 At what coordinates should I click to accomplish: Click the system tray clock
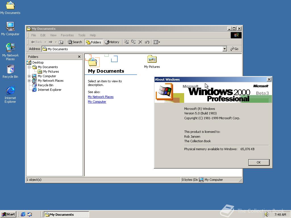(x=280, y=215)
